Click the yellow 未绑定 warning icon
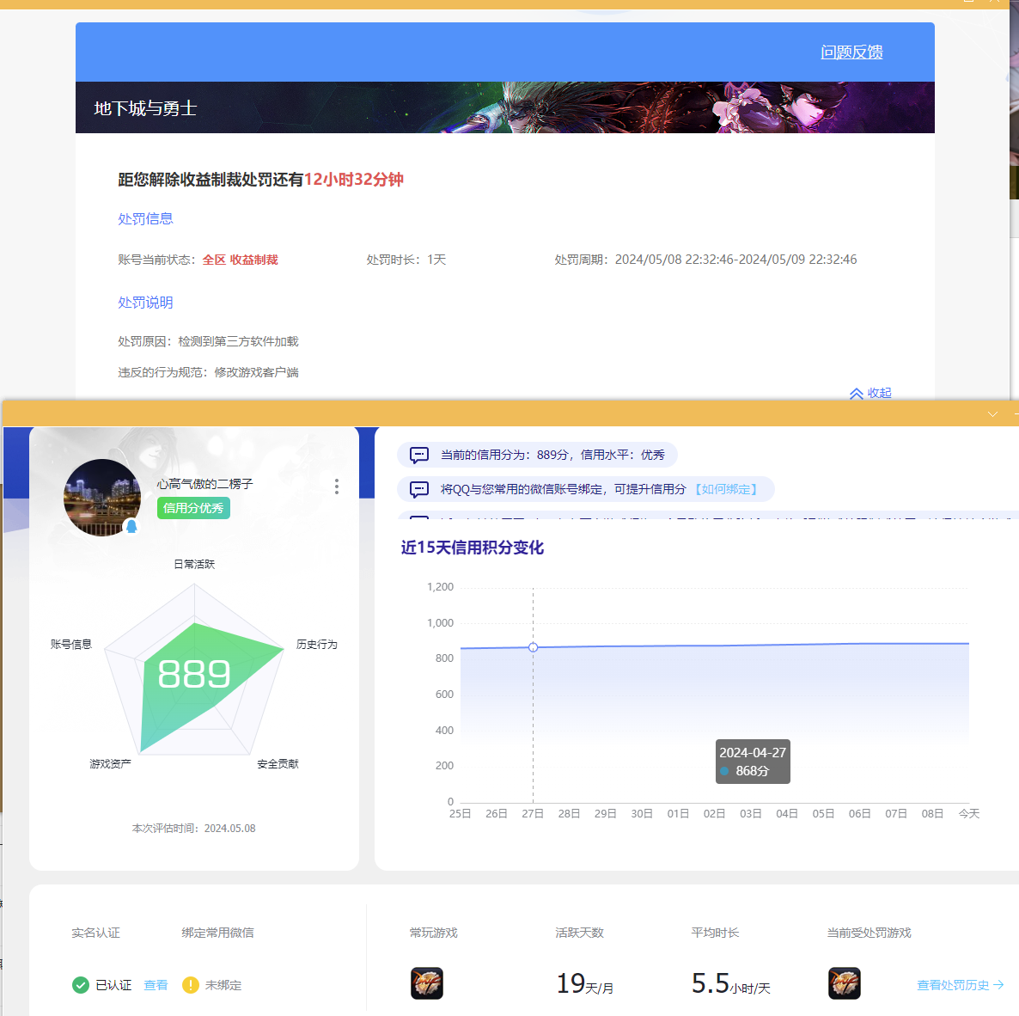This screenshot has width=1019, height=1016. pos(191,985)
